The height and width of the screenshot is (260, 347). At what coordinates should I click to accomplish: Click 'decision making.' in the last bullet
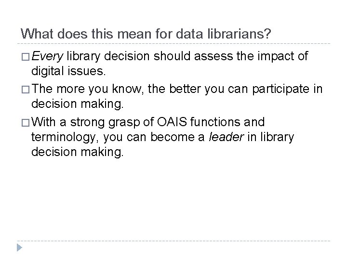tap(77, 152)
